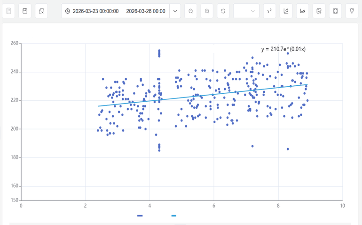Click the zoom out magnifier icon
Image resolution: width=362 pixels, height=225 pixels.
point(190,11)
